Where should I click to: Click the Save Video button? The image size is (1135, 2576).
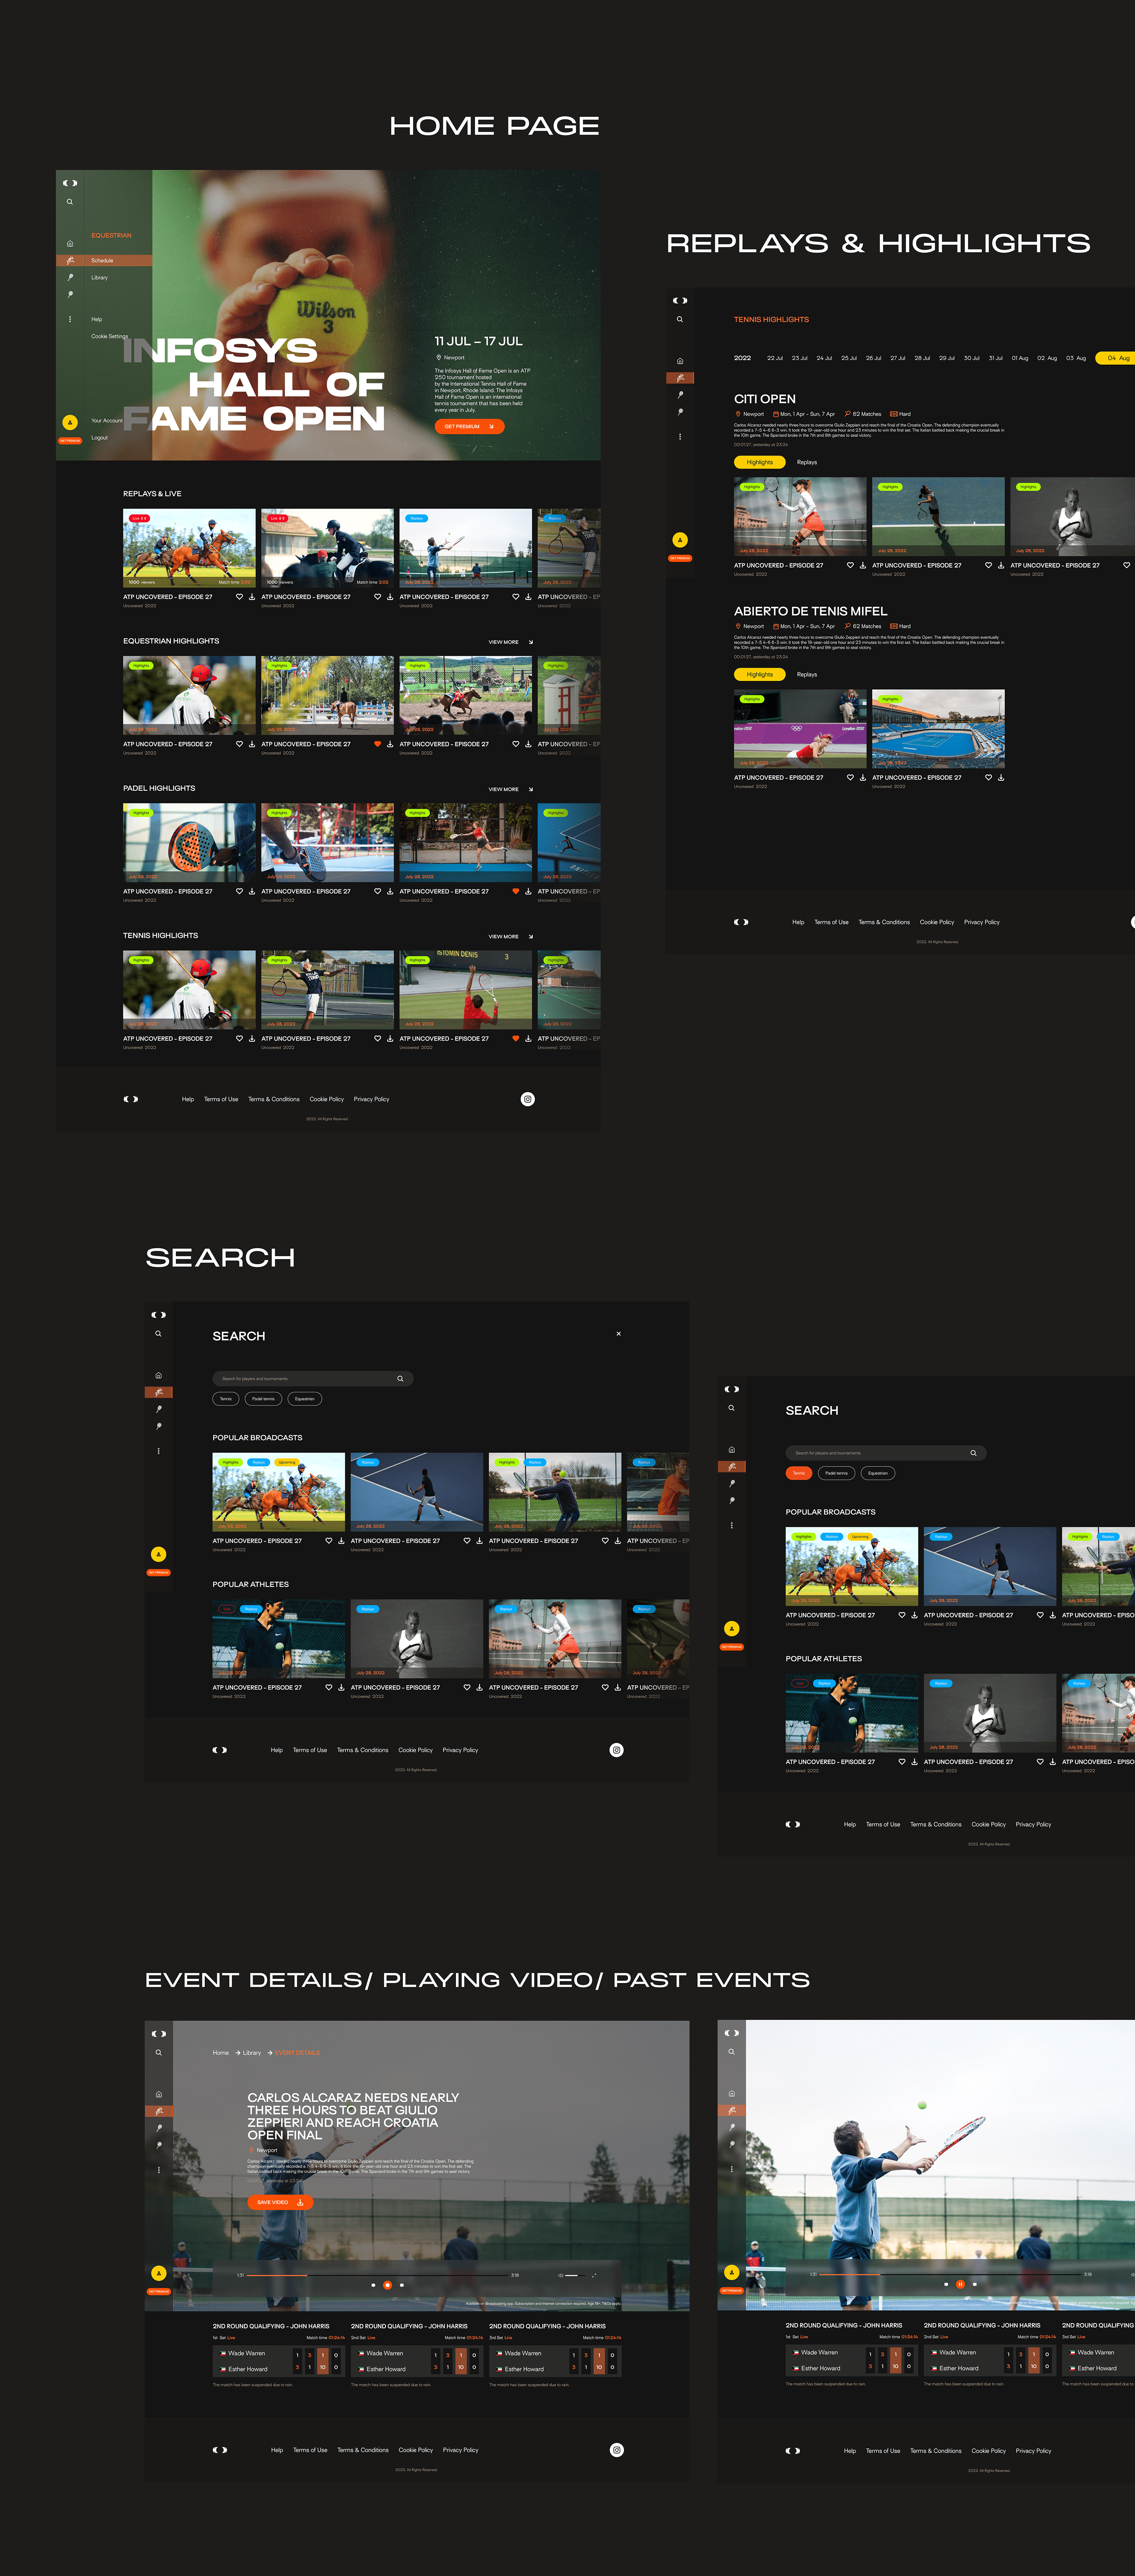280,2202
